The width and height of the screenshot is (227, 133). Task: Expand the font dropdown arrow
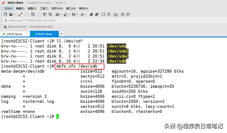[x=85, y=15]
